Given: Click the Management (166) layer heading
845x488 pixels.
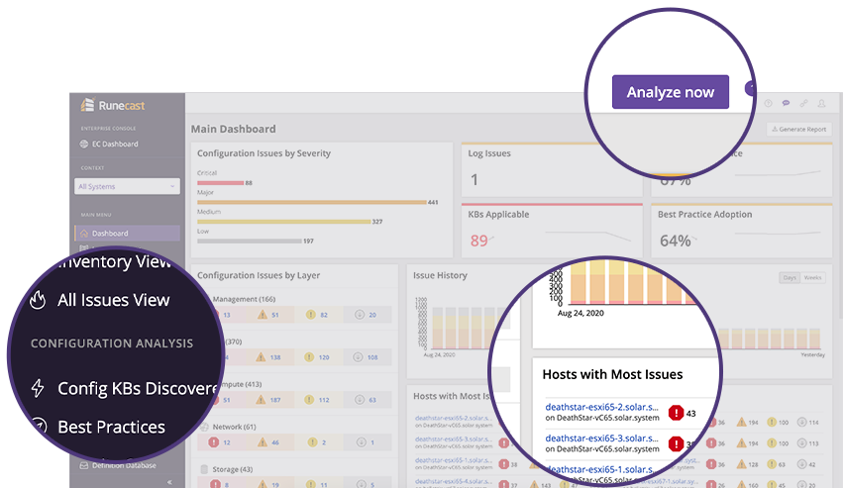Looking at the screenshot, I should (x=244, y=299).
